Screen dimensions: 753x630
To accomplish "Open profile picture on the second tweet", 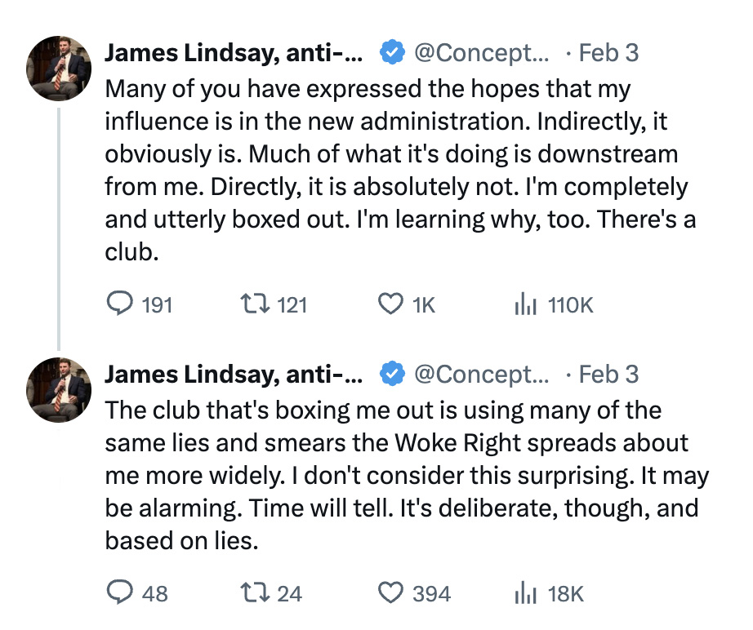I will pyautogui.click(x=58, y=391).
